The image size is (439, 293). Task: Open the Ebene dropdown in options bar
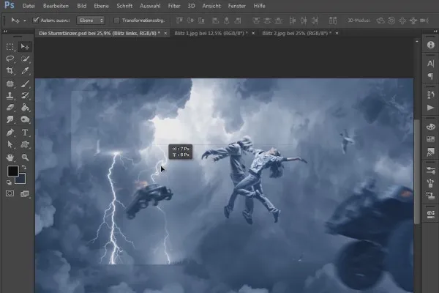coord(91,21)
